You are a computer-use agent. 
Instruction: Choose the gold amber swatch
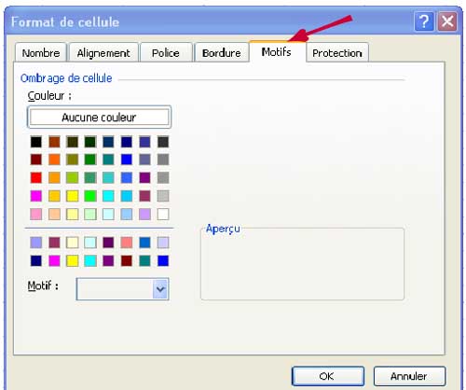(x=54, y=196)
